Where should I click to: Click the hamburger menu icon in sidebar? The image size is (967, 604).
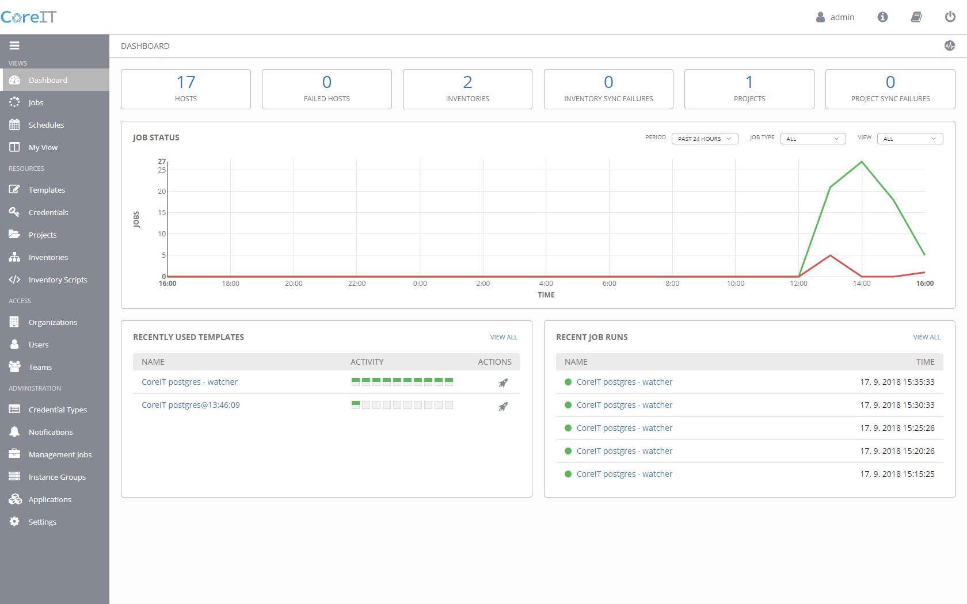[x=14, y=45]
